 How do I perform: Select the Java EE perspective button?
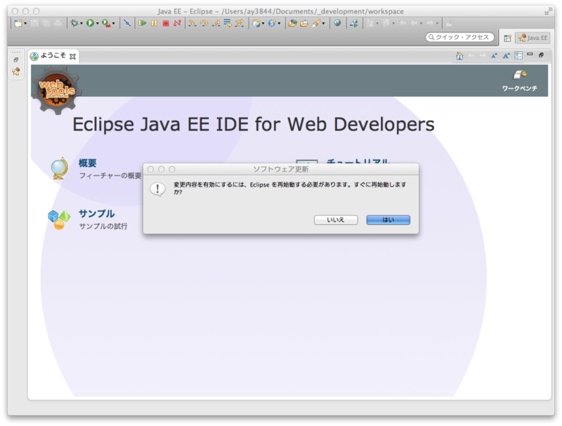[x=533, y=38]
